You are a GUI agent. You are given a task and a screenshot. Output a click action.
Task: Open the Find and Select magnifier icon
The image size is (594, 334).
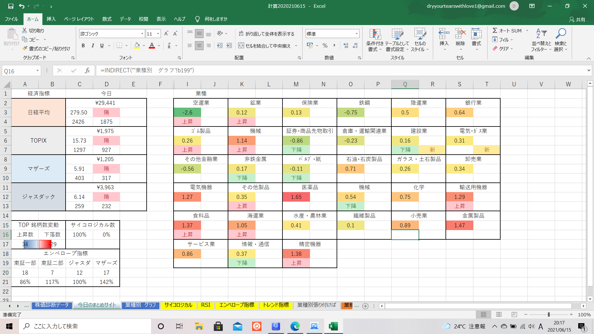[561, 33]
